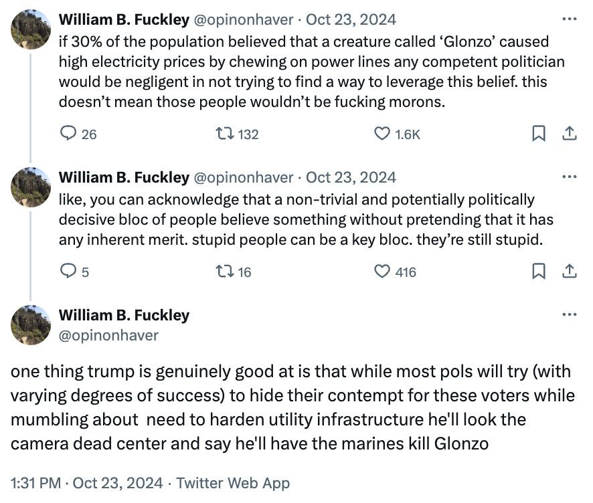593x503 pixels.
Task: Click the Twitter Web App source label
Action: (x=234, y=482)
